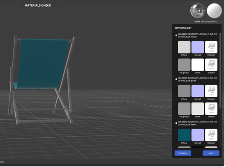The width and height of the screenshot is (225, 167).
Task: Open the metal material Metallic texture
Action: 198,65
